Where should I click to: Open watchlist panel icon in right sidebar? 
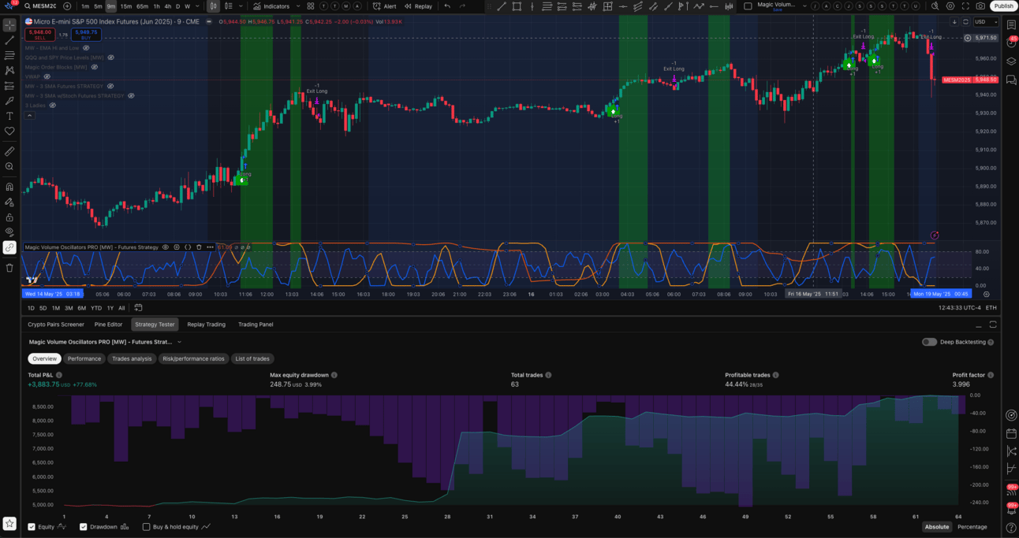click(x=1011, y=26)
